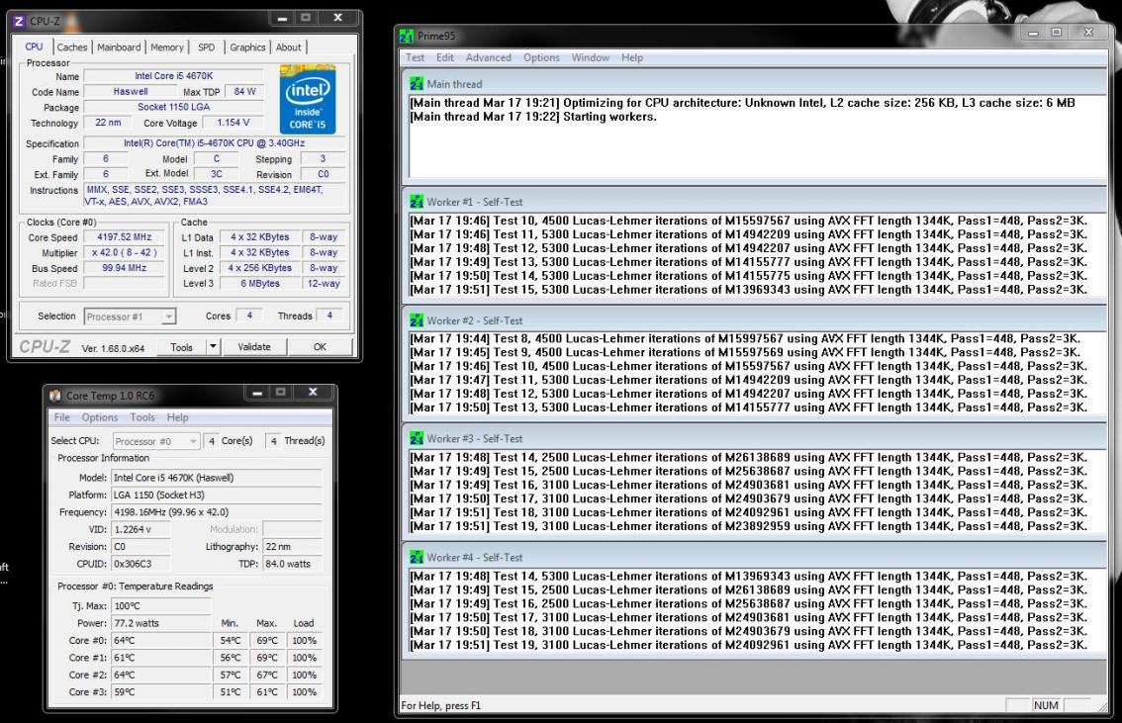Click the Frequency field in Core Temp
Image resolution: width=1122 pixels, height=723 pixels.
216,512
